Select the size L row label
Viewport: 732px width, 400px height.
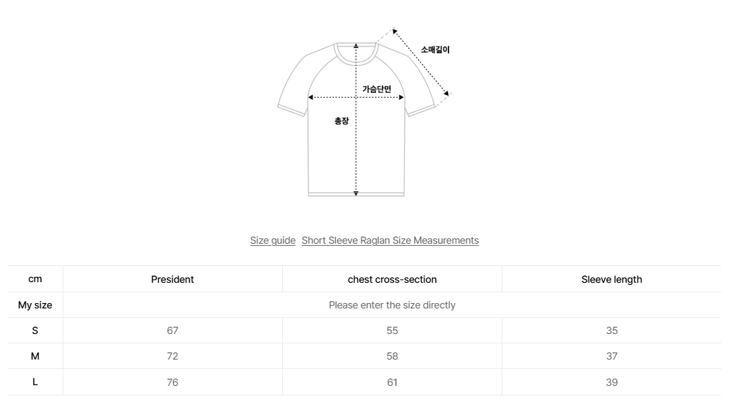tap(35, 382)
